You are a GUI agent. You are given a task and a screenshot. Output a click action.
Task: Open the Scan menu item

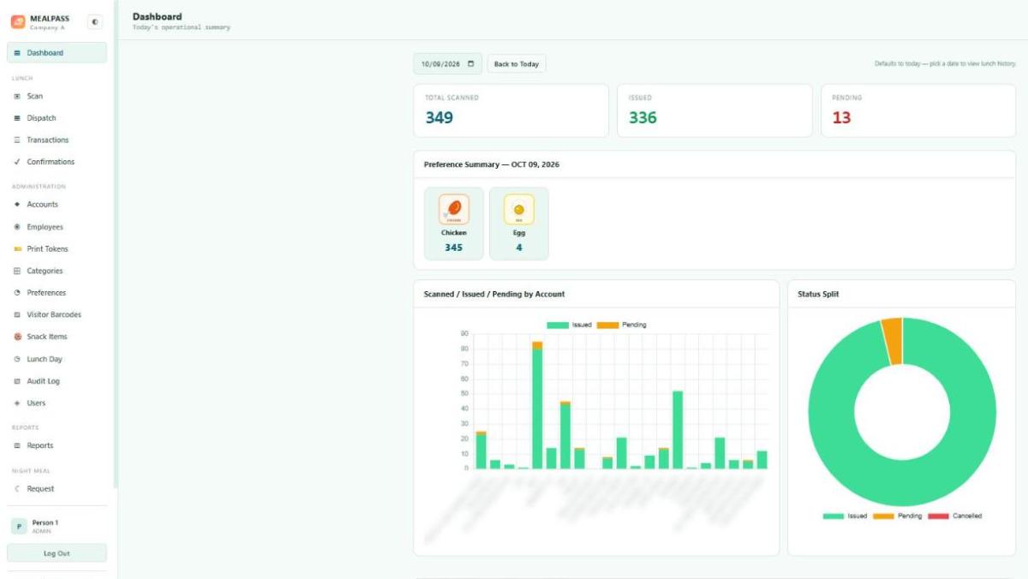pyautogui.click(x=57, y=97)
